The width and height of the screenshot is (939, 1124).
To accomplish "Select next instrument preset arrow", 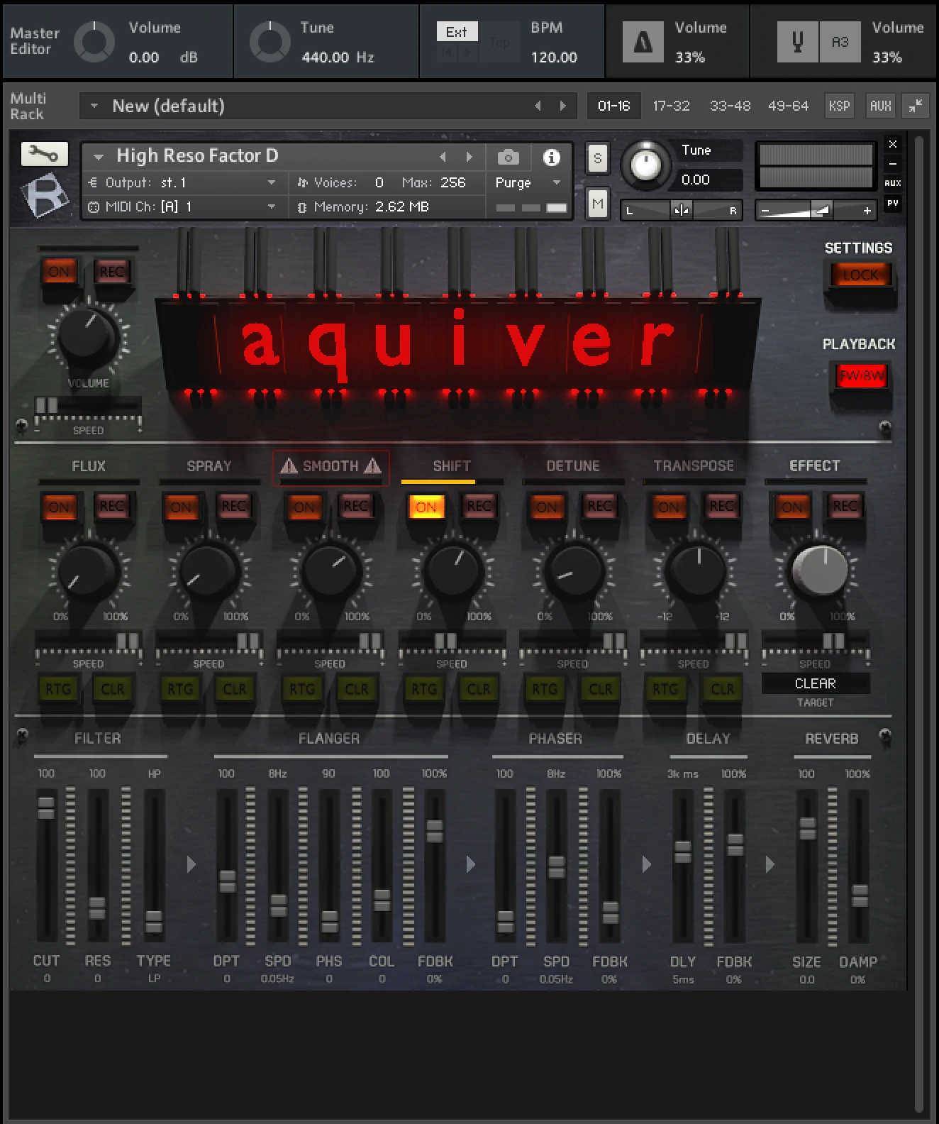I will pos(469,157).
